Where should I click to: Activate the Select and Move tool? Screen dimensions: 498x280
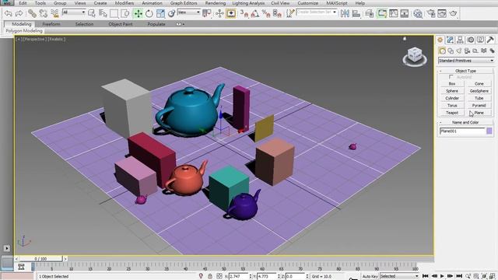pyautogui.click(x=138, y=13)
